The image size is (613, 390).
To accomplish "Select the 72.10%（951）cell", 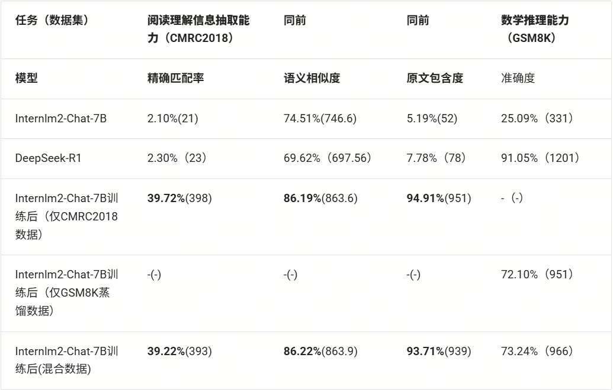I will (537, 274).
